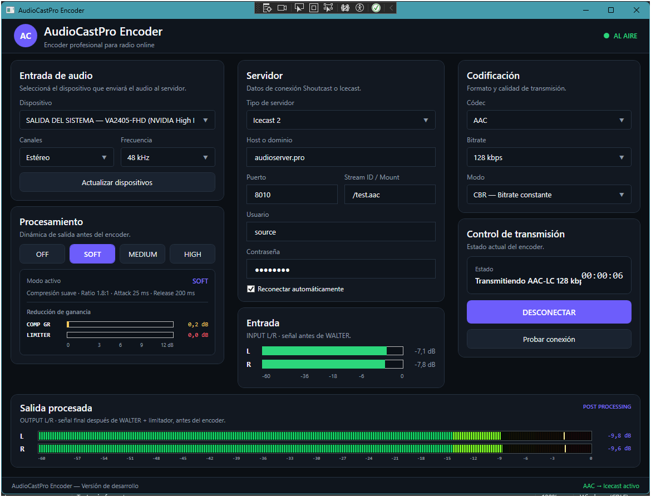Click the Host o dominio field
This screenshot has width=651, height=497.
pyautogui.click(x=341, y=157)
